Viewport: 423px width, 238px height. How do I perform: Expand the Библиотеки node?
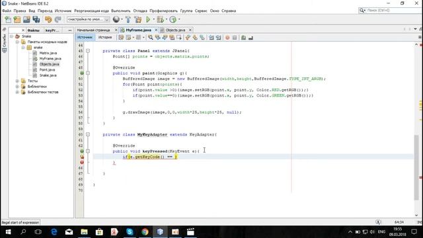[x=17, y=87]
